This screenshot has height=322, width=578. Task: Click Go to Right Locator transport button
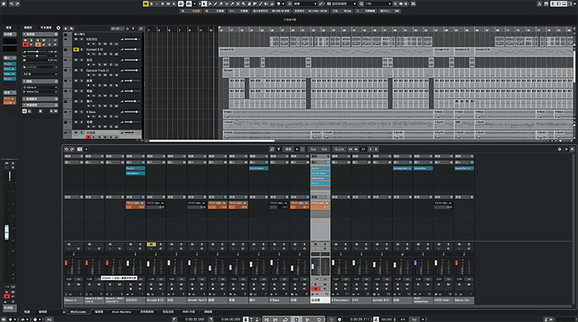coord(275,319)
